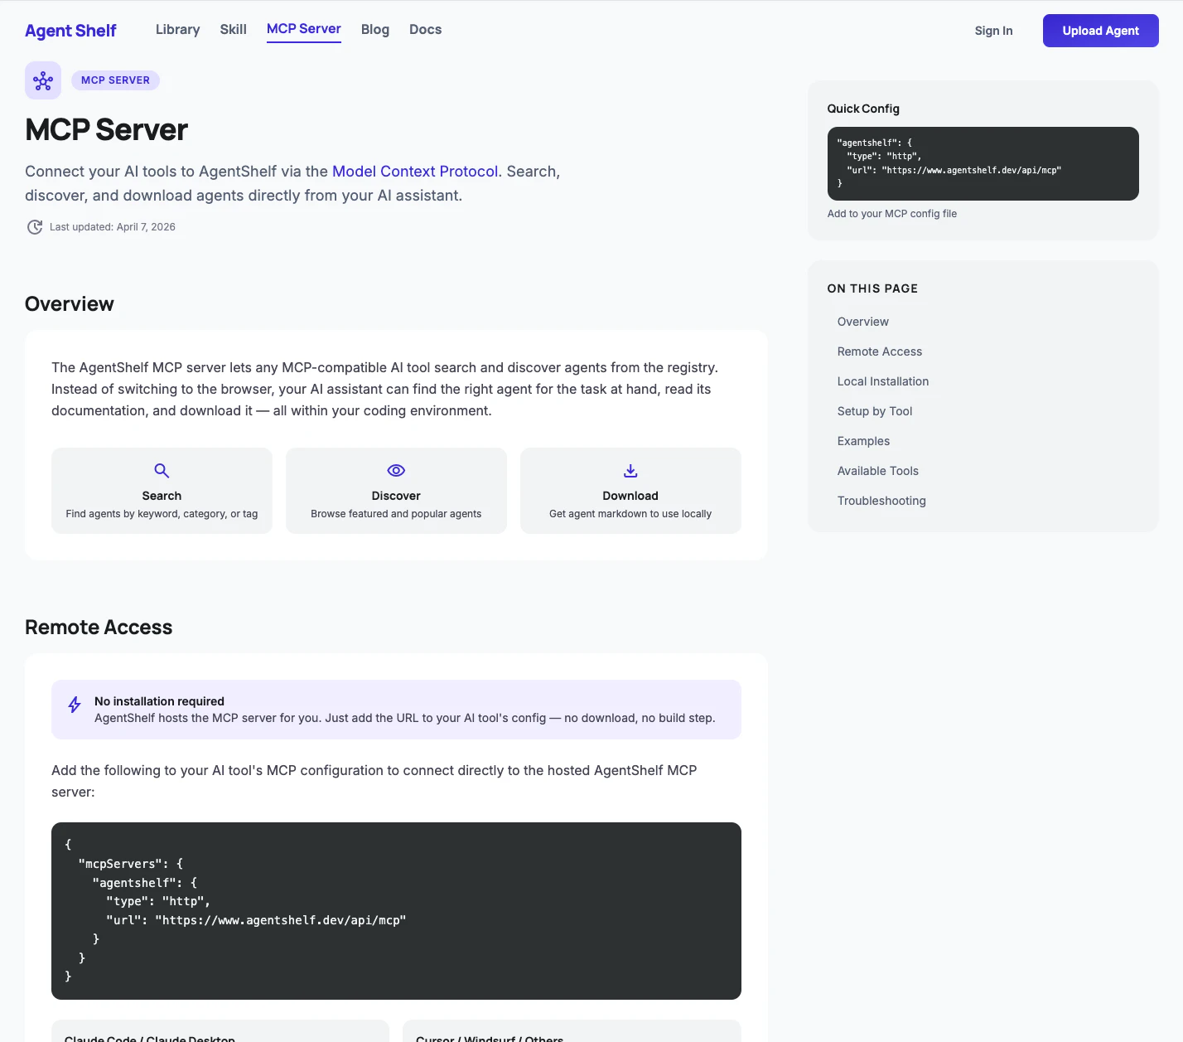Click the Sign In link
This screenshot has height=1042, width=1183.
click(993, 31)
